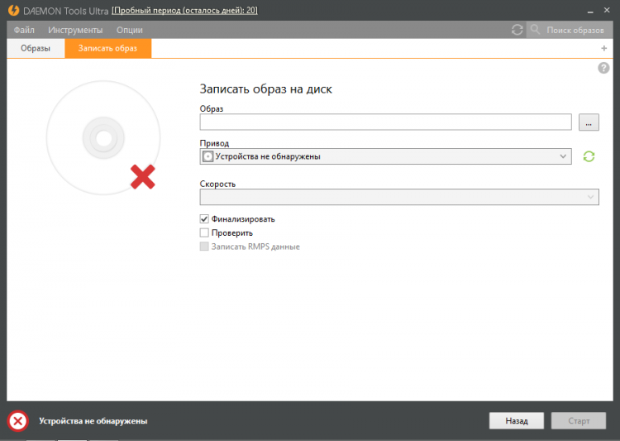Open the Опции menu
This screenshot has height=441, width=620.
point(129,30)
